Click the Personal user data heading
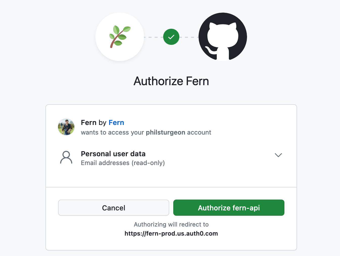The width and height of the screenshot is (340, 256). click(x=113, y=154)
